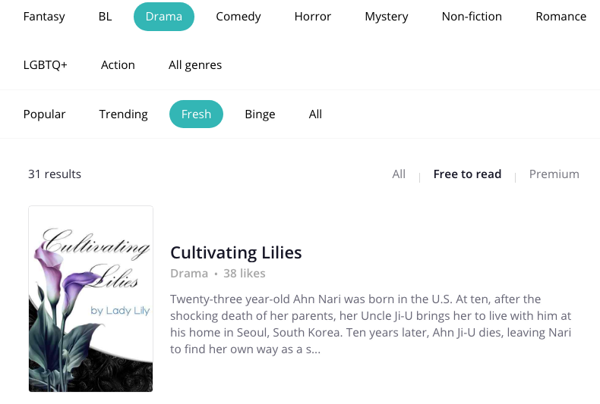Choose the Mystery genre
Screen dimensions: 600x404
386,17
